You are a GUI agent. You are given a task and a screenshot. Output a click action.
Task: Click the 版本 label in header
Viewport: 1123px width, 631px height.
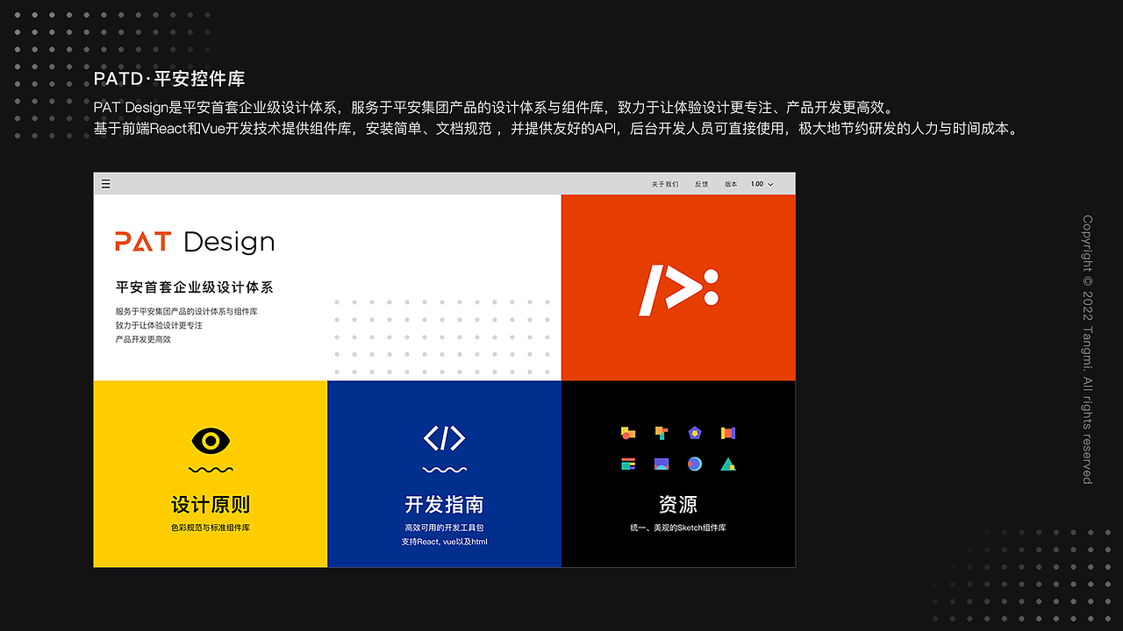coord(731,184)
